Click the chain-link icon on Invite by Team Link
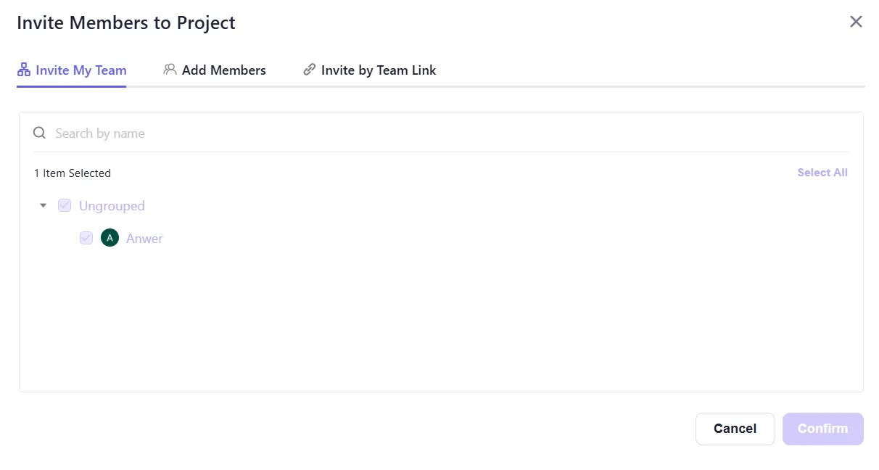879x470 pixels. click(310, 70)
